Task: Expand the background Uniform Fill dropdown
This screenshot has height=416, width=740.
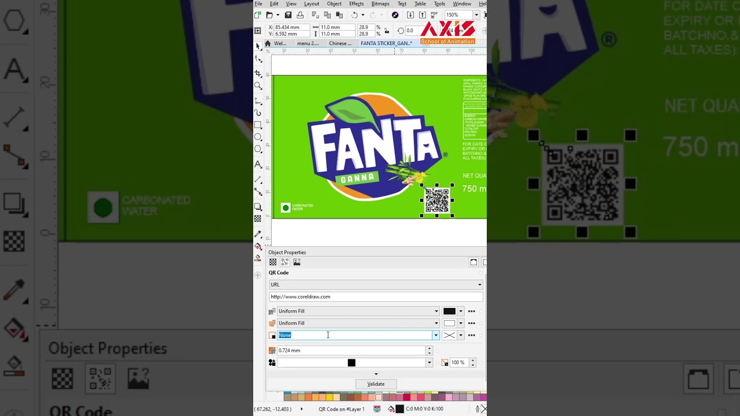Action: pos(436,323)
